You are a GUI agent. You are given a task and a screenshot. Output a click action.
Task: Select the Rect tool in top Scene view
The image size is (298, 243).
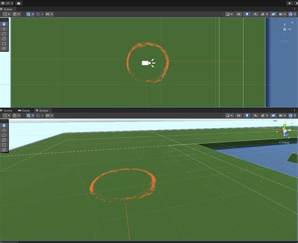click(4, 44)
